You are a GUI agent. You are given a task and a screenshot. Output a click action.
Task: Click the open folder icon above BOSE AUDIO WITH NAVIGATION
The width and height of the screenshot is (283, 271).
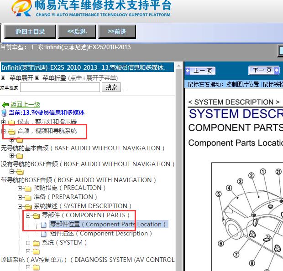click(x=20, y=172)
